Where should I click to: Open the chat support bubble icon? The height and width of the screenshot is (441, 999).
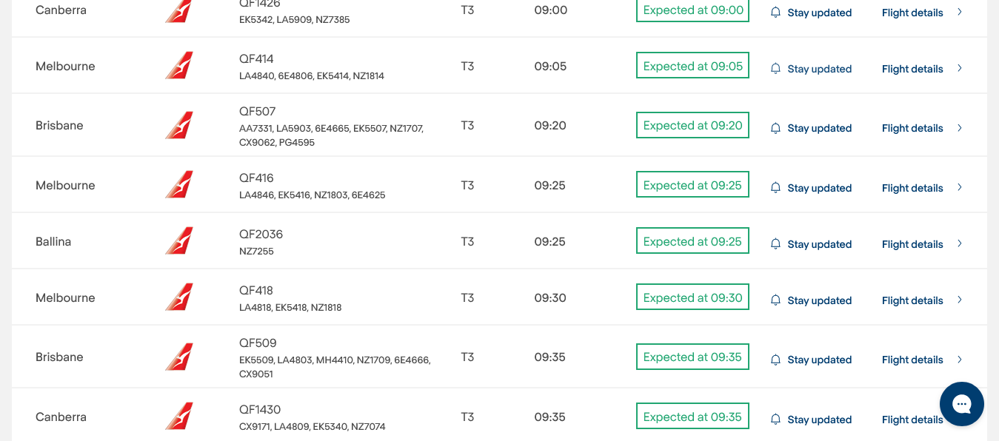[961, 404]
